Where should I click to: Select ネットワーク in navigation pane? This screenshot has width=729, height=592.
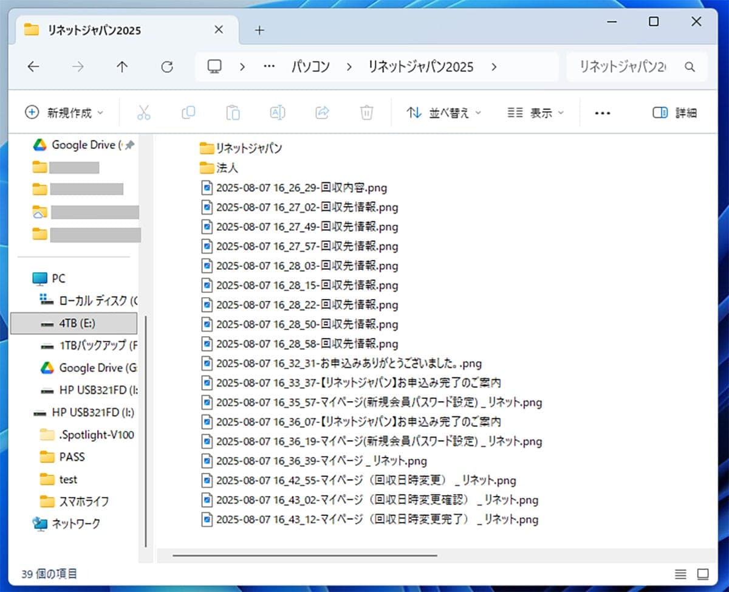point(67,523)
